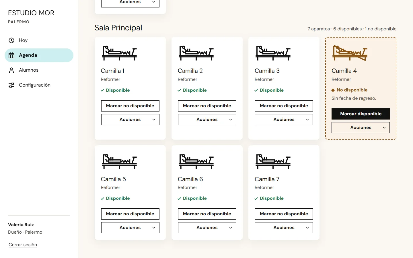Click the Sin fecha de regreso note
The image size is (413, 258).
354,98
